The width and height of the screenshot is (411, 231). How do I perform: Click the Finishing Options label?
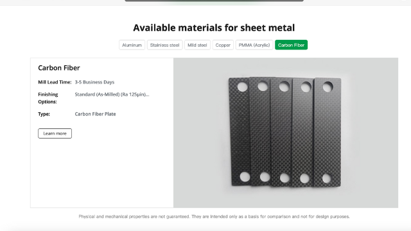coord(48,98)
